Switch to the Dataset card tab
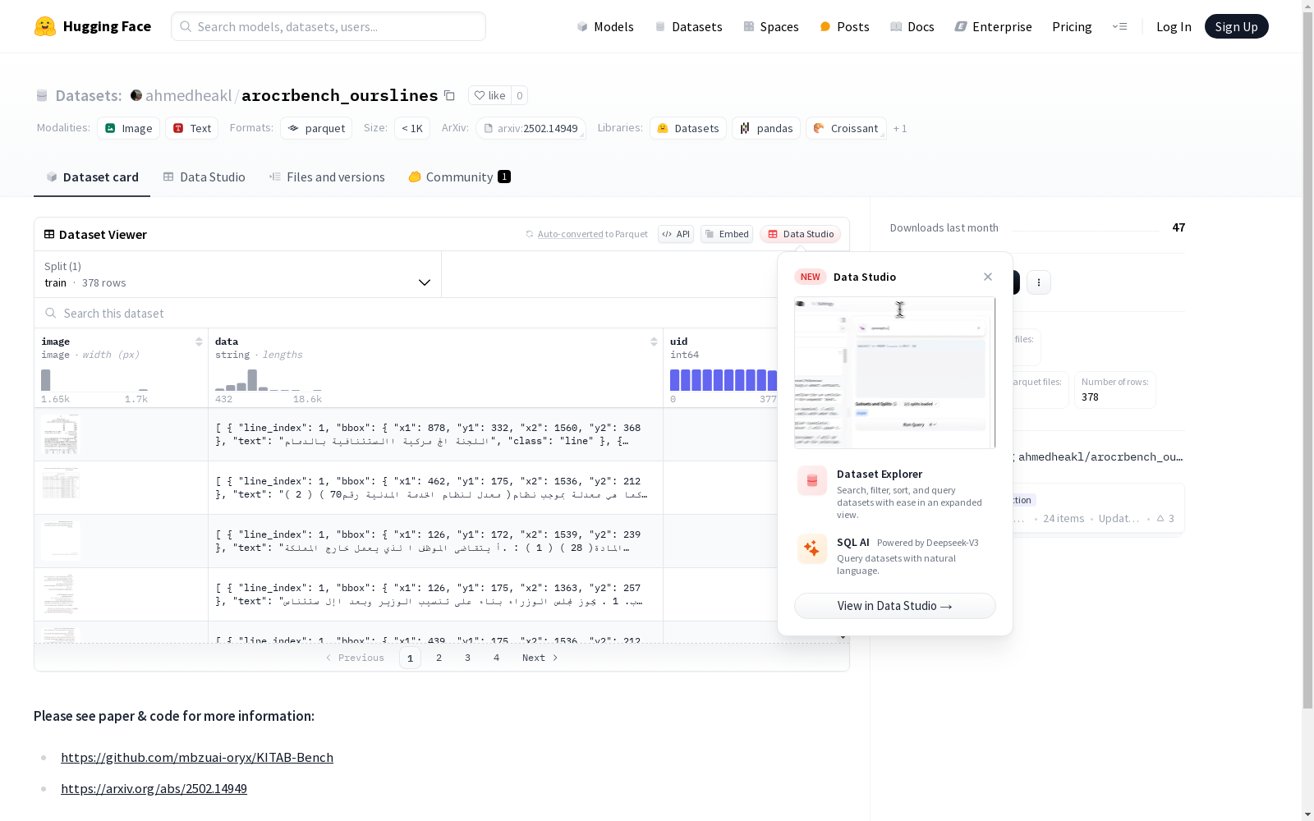The image size is (1314, 821). (92, 177)
